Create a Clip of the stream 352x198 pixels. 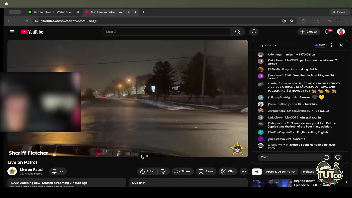tap(228, 171)
